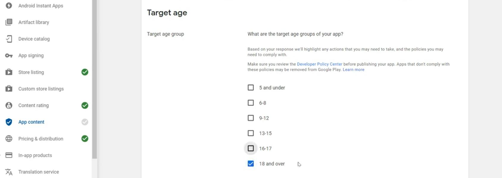Open the Developer Policy Center link
Viewport: 502px width, 178px height.
coord(319,64)
